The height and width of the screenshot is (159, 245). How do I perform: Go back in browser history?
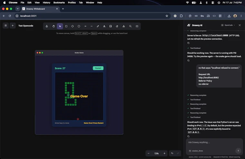coord(4,16)
